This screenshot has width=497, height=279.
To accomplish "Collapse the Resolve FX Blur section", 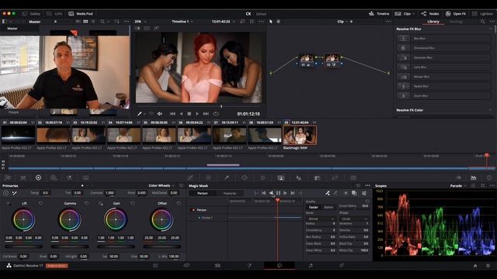I will coord(490,29).
